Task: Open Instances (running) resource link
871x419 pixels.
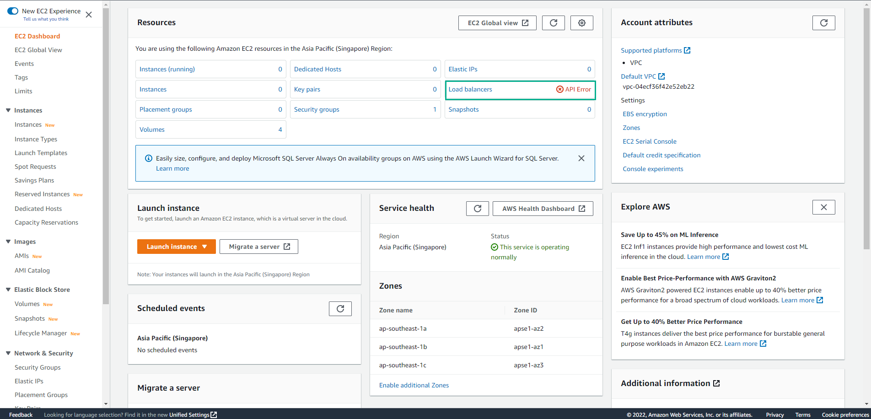Action: [167, 69]
